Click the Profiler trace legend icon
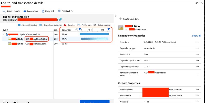 click(79, 25)
